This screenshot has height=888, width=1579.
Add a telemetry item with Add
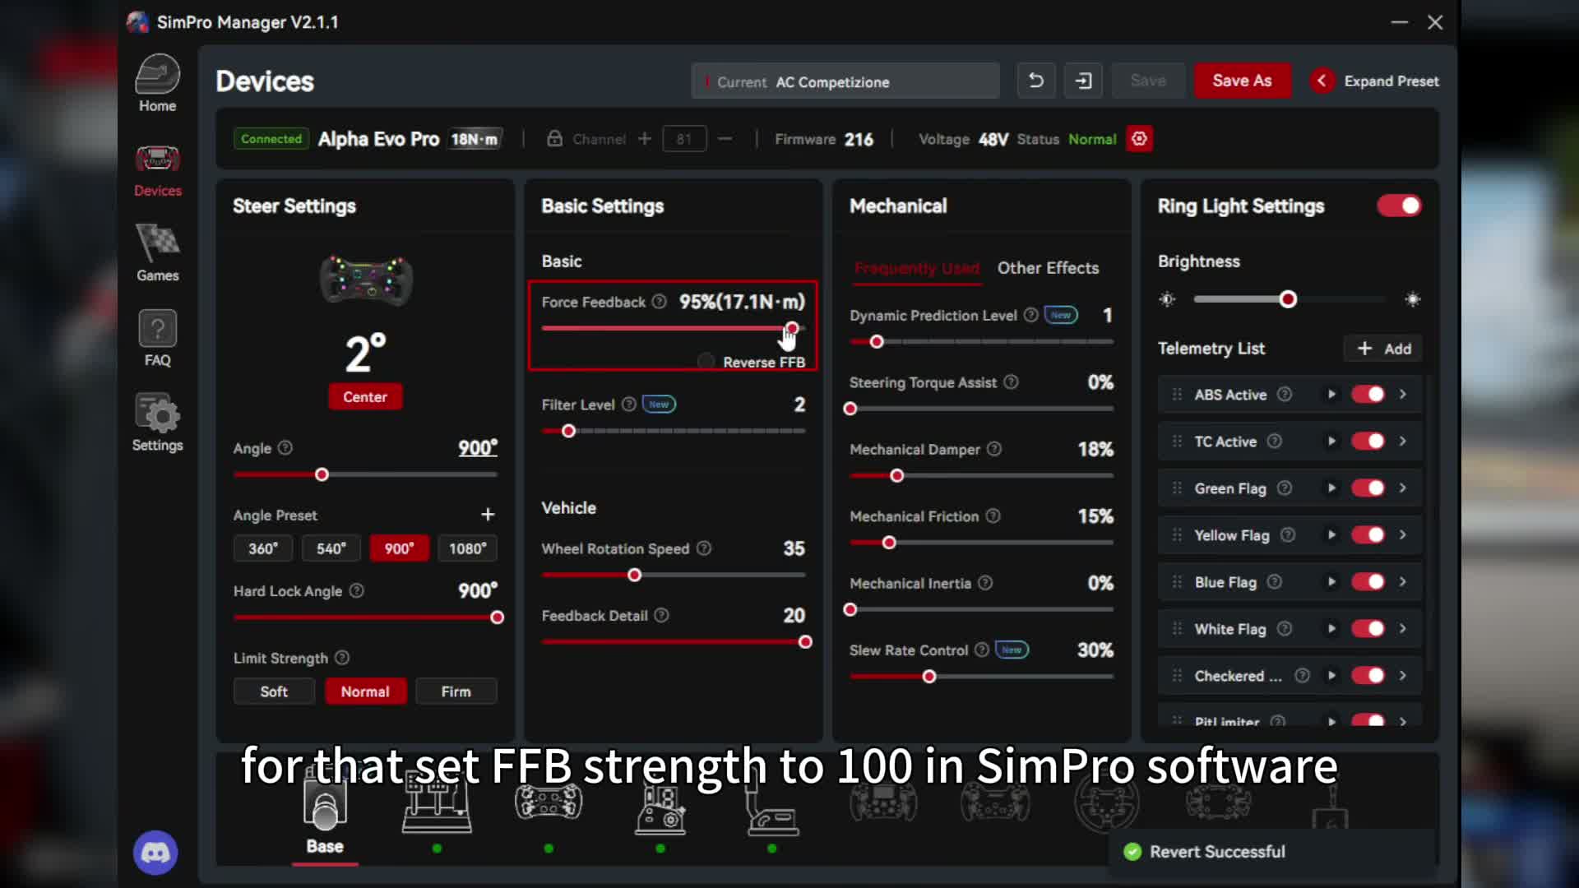point(1383,349)
